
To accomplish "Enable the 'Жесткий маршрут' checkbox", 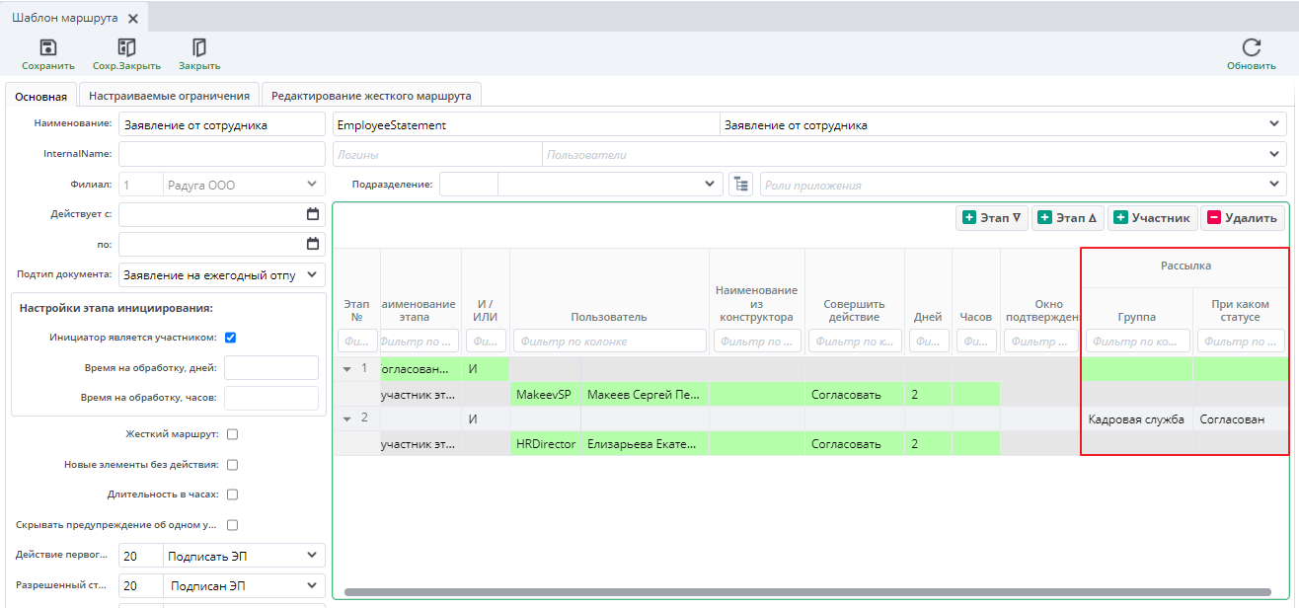I will [232, 433].
